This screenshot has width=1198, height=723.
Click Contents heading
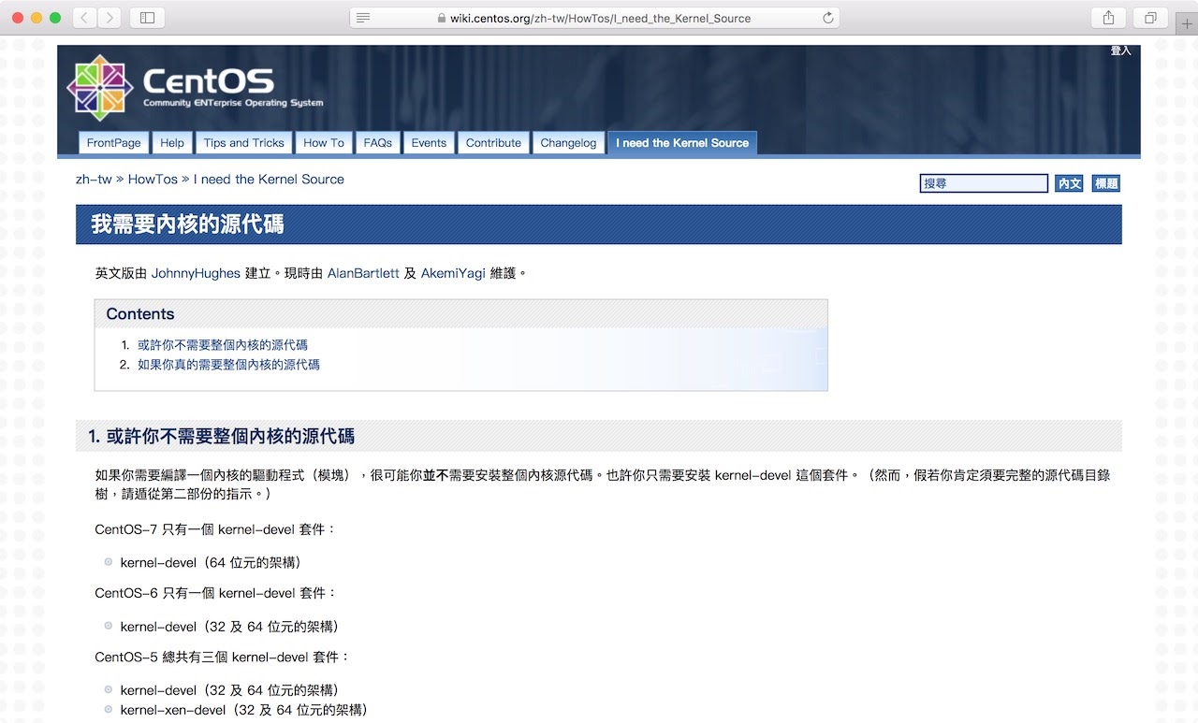click(x=140, y=314)
